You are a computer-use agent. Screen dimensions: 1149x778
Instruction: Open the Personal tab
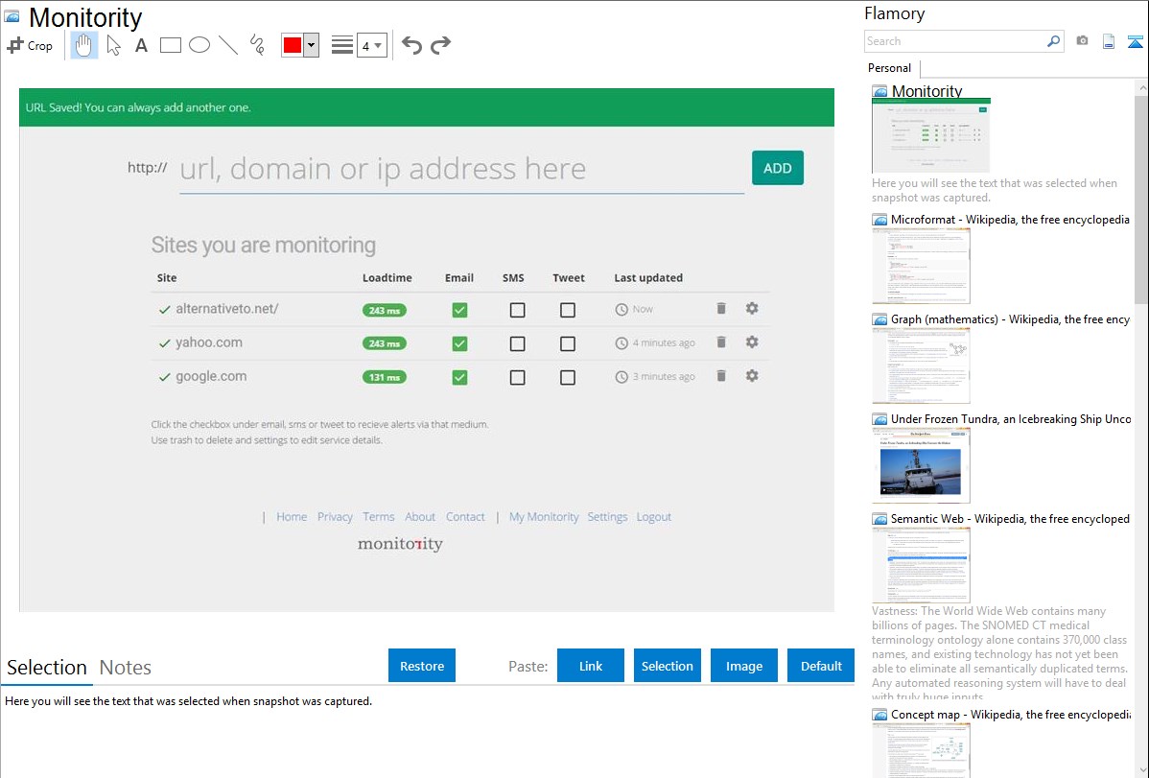click(x=890, y=68)
